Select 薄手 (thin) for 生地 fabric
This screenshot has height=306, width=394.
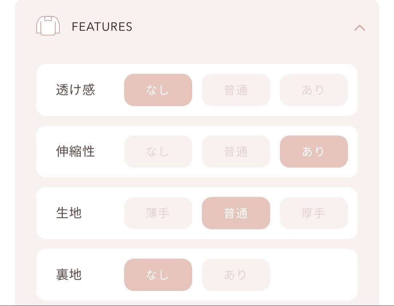158,213
